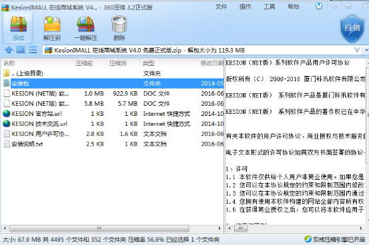Image resolution: width=369 pixels, height=245 pixels.
Task: Click preview pane scrollbar right arrow
Action: 361,228
